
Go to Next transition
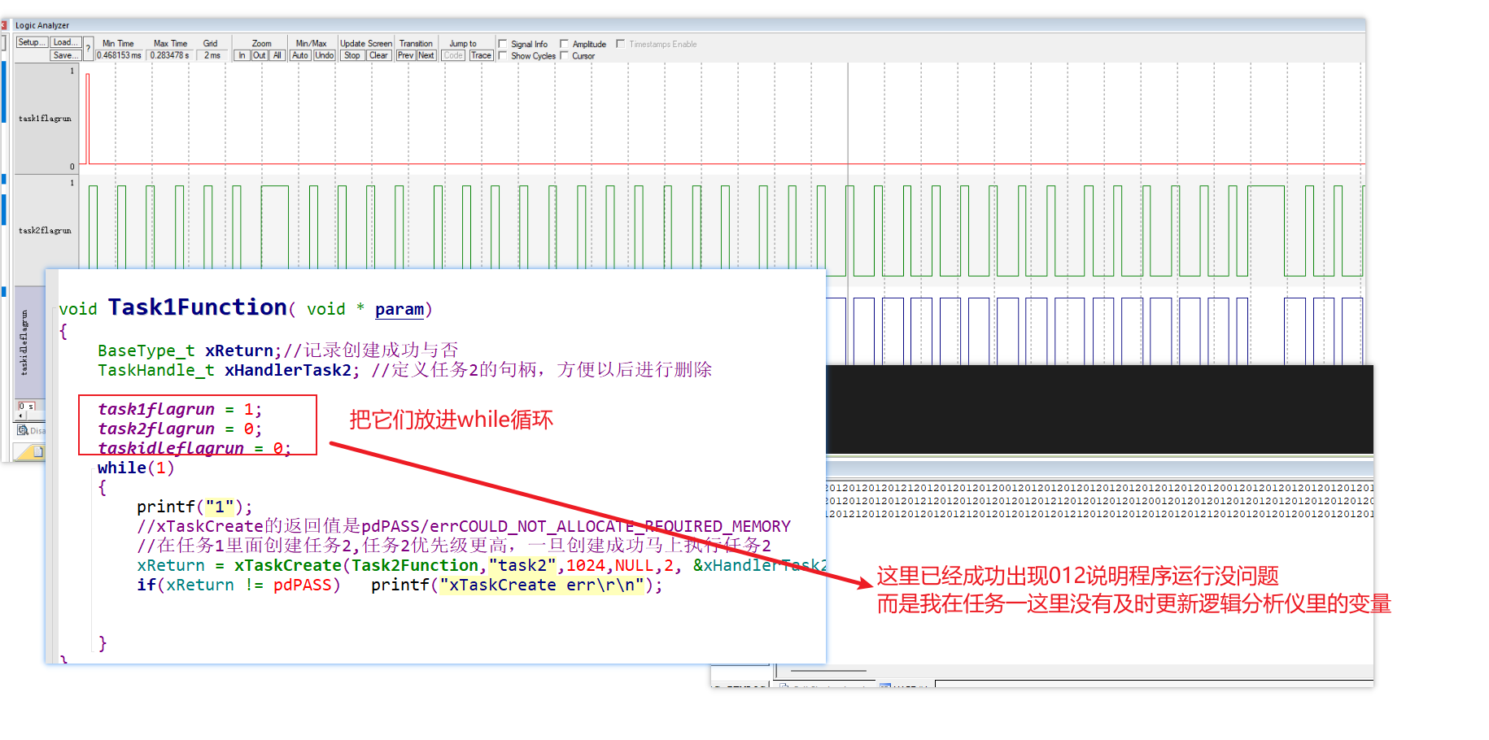pyautogui.click(x=426, y=55)
